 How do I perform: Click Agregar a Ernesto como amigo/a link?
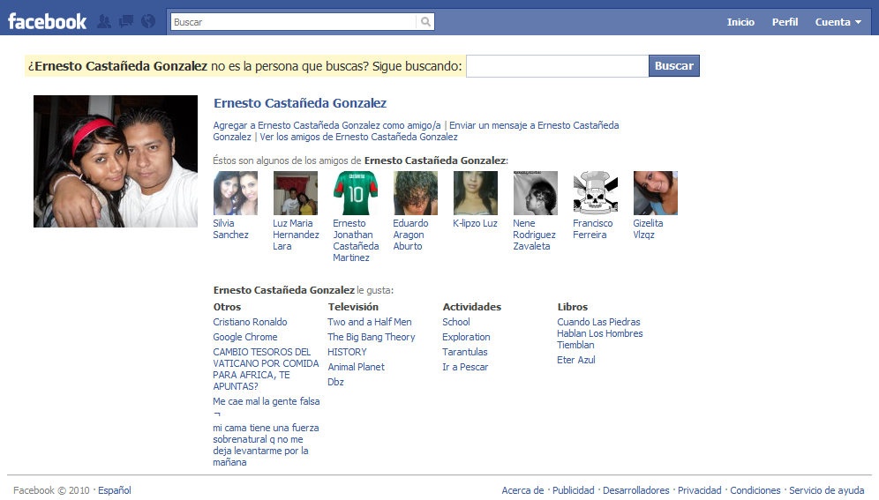(x=327, y=126)
